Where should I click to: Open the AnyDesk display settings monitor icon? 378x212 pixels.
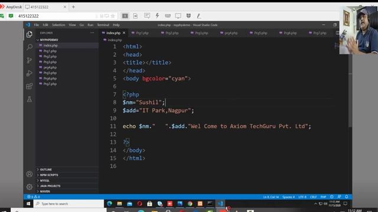tap(178, 16)
